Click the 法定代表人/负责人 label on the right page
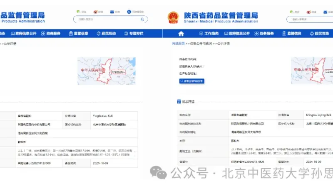This screenshot has width=333, height=191. [x=191, y=66]
